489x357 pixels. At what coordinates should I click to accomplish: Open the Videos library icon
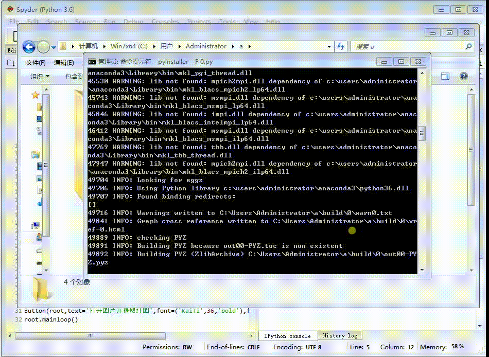click(39, 167)
